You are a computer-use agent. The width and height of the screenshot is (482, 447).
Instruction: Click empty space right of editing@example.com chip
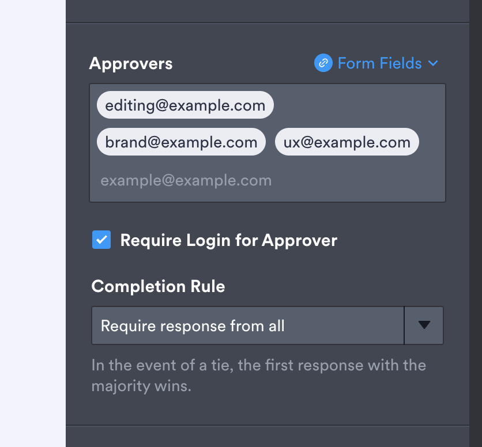coord(357,105)
